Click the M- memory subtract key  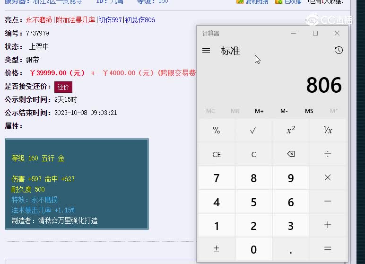point(284,111)
